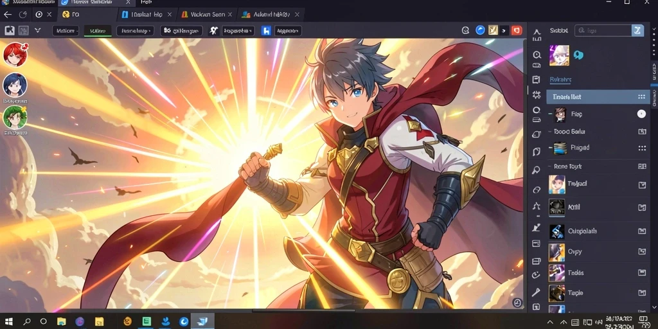Toggle the folder icon on Orpy row
This screenshot has width=658, height=329.
(642, 252)
